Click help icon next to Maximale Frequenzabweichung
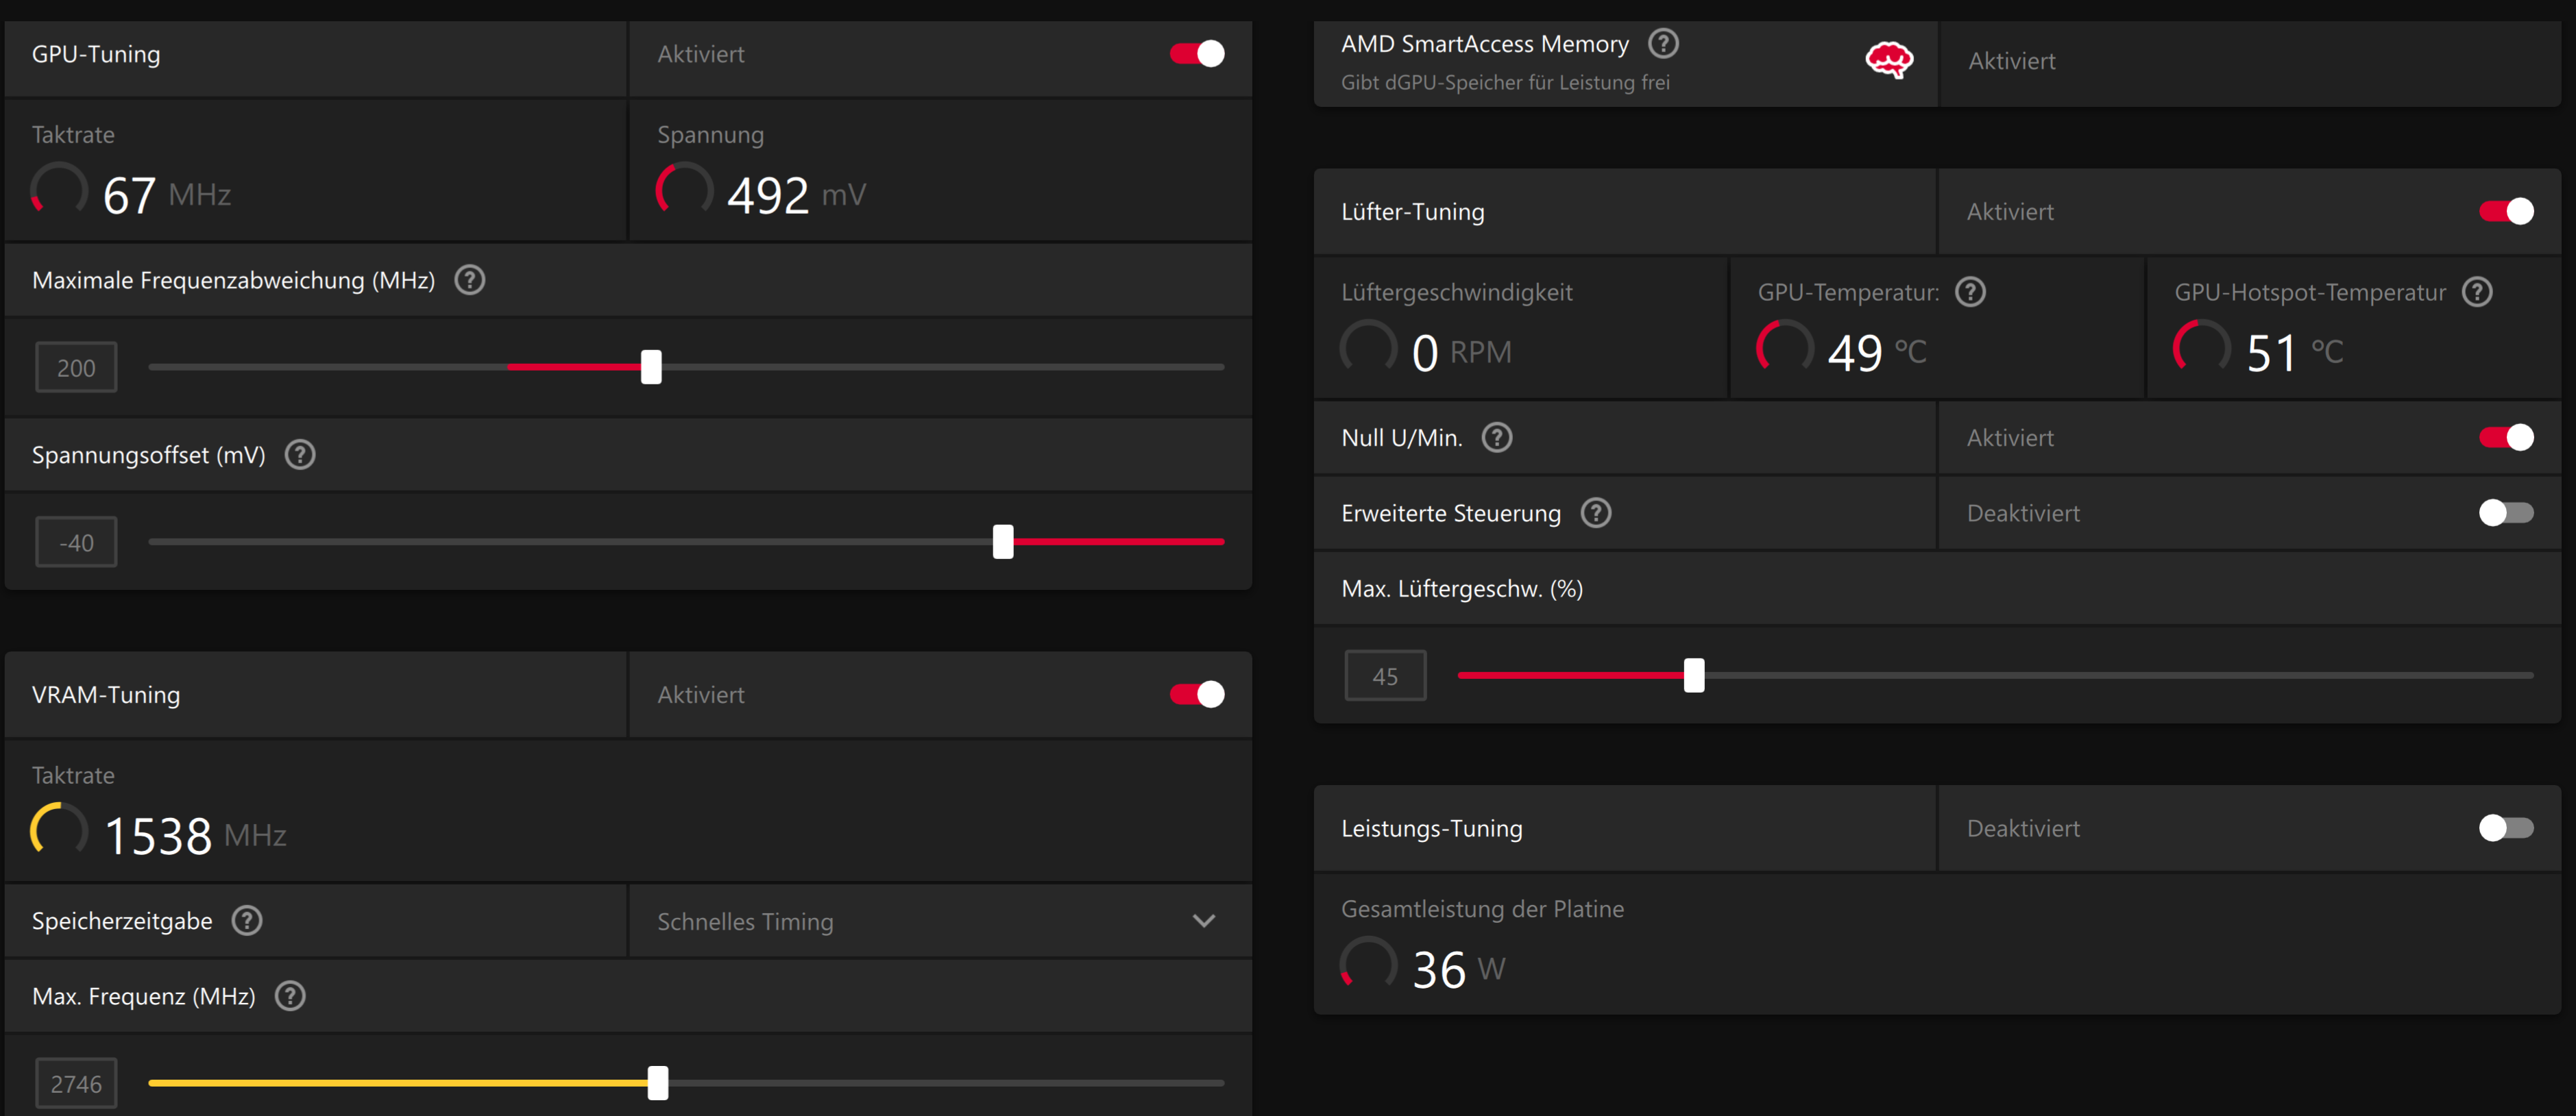Screen dimensions: 2576x1116 [469, 280]
